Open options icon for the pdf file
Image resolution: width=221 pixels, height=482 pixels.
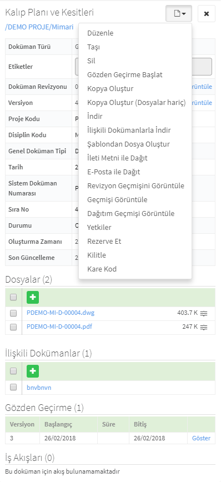click(x=204, y=328)
